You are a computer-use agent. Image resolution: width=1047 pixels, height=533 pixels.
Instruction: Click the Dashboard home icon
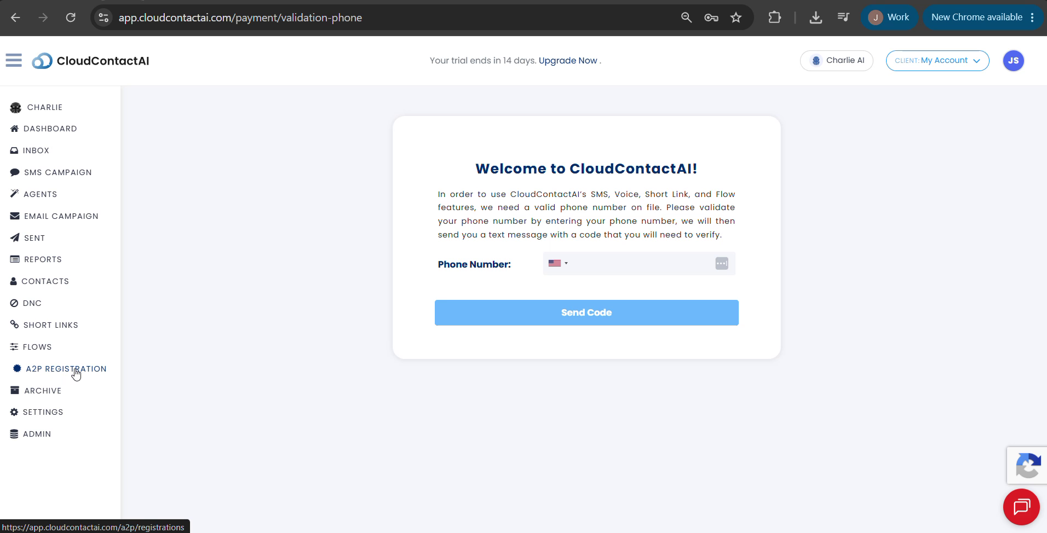14,129
